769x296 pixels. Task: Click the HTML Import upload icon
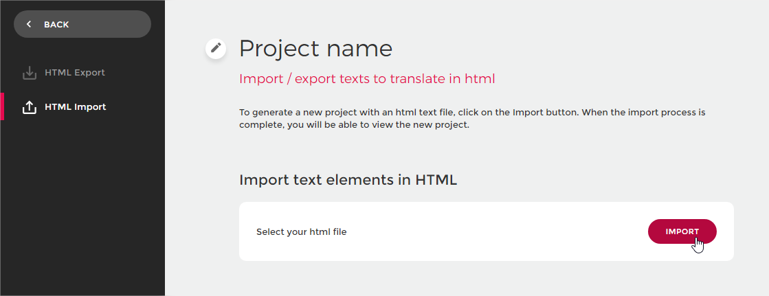pos(30,107)
